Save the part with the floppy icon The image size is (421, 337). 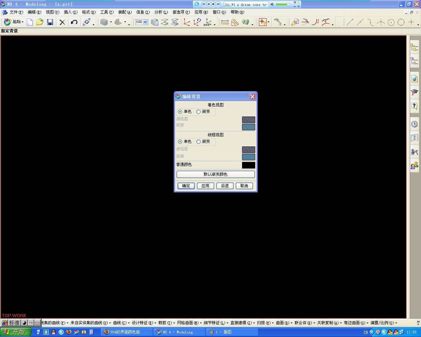coord(50,22)
